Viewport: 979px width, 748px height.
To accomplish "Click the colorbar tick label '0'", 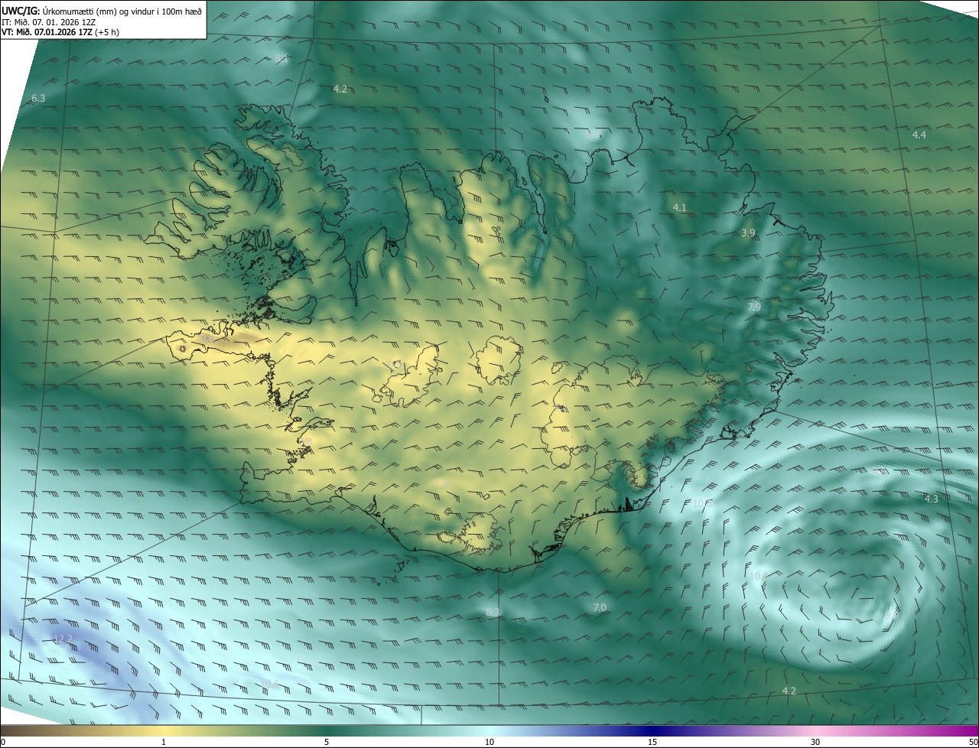I will click(x=3, y=742).
